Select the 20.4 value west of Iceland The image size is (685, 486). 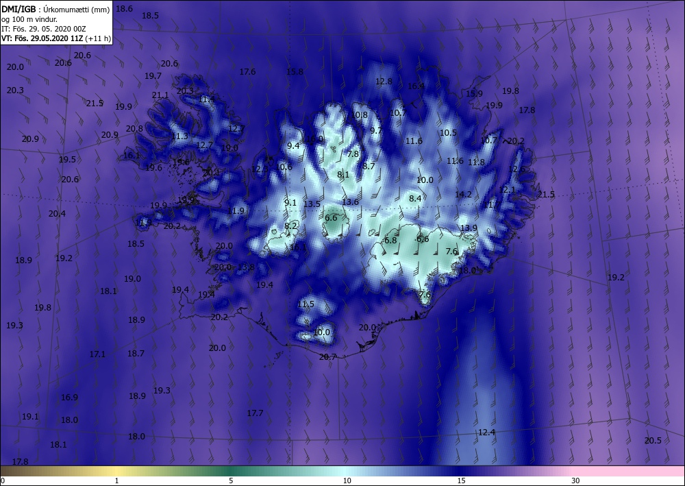point(58,214)
